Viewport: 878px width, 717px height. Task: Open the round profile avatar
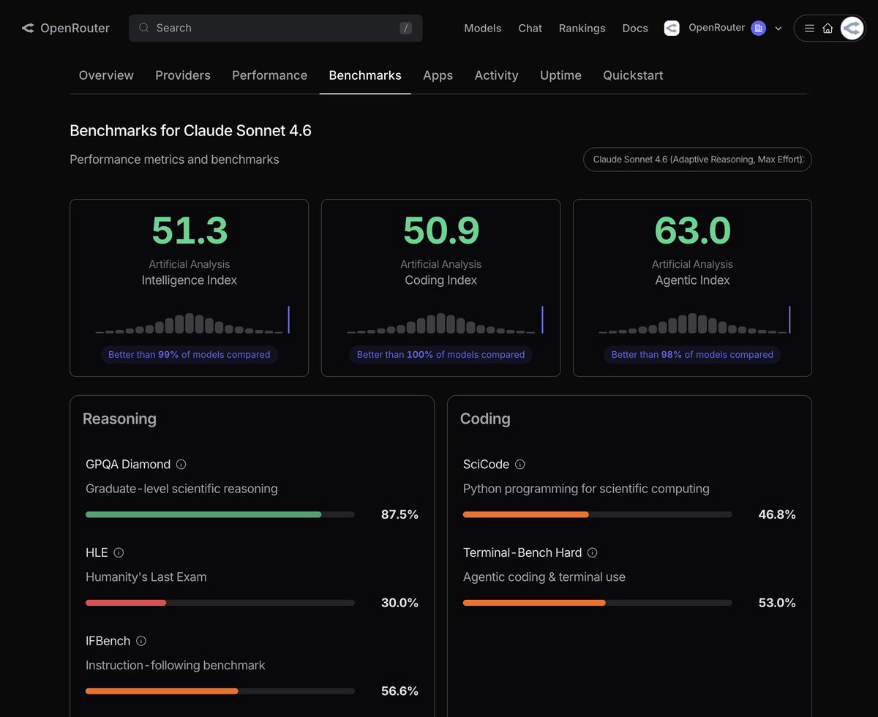852,28
